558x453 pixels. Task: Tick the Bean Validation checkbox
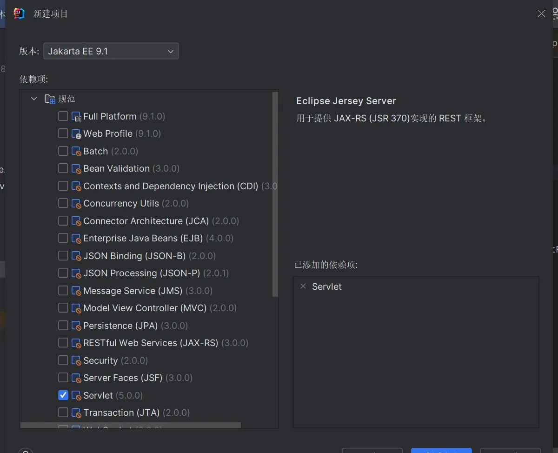pos(63,168)
